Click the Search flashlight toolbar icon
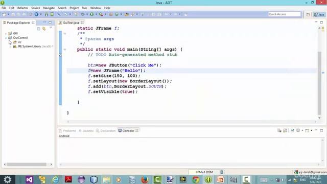This screenshot has width=327, height=184. (133, 14)
